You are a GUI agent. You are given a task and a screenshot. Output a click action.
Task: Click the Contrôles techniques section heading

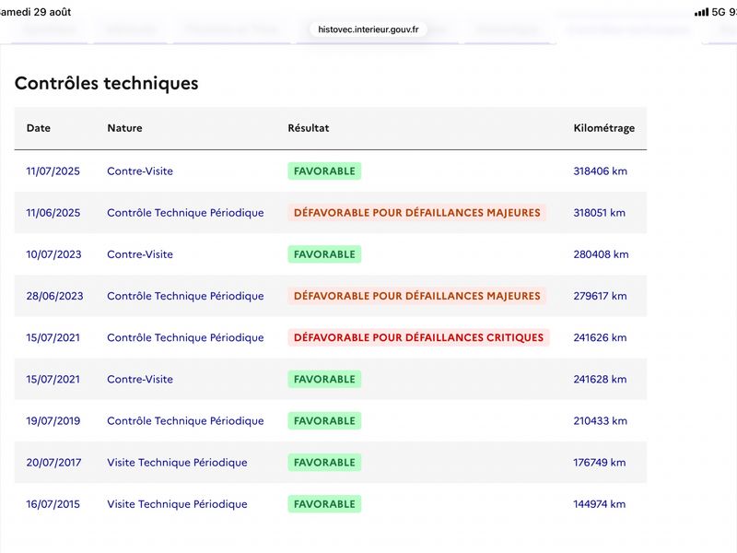click(106, 83)
